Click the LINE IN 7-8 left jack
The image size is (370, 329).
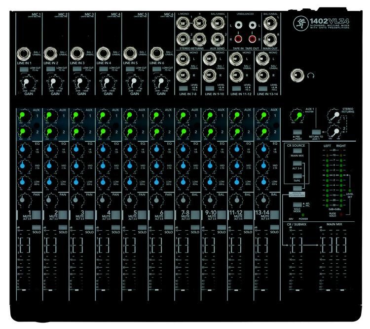pos(183,59)
